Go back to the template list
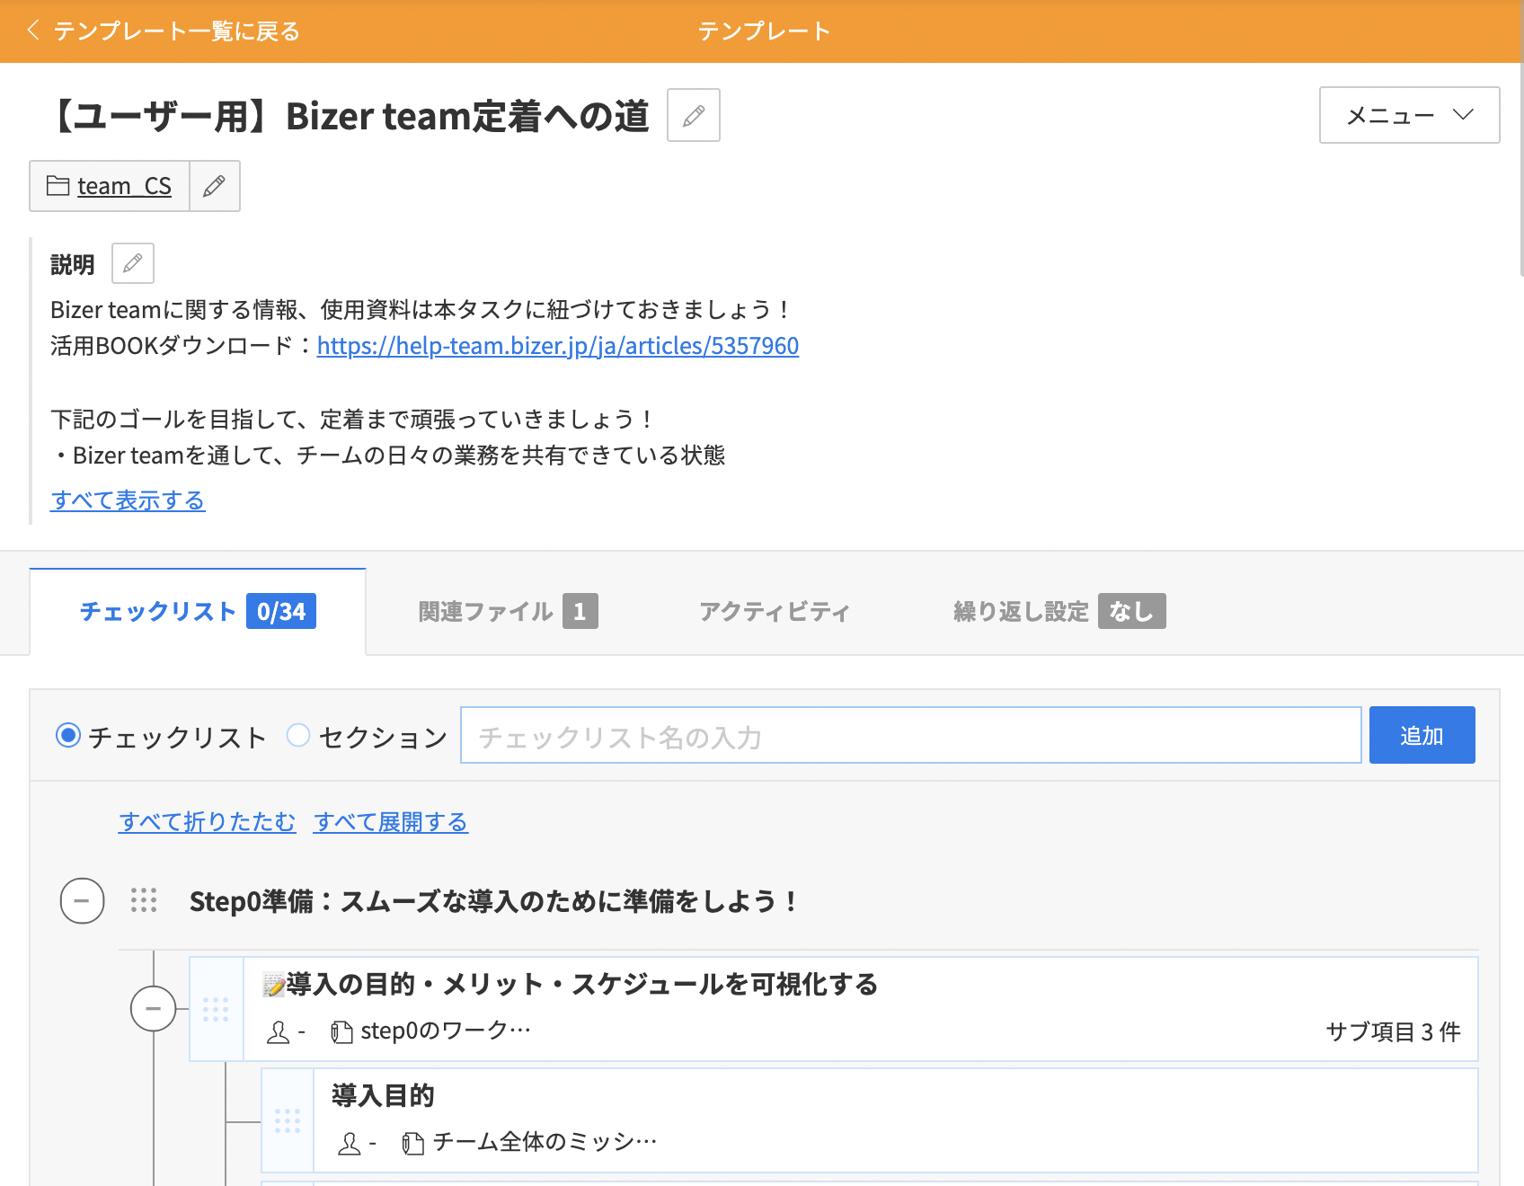The height and width of the screenshot is (1186, 1524). tap(164, 31)
